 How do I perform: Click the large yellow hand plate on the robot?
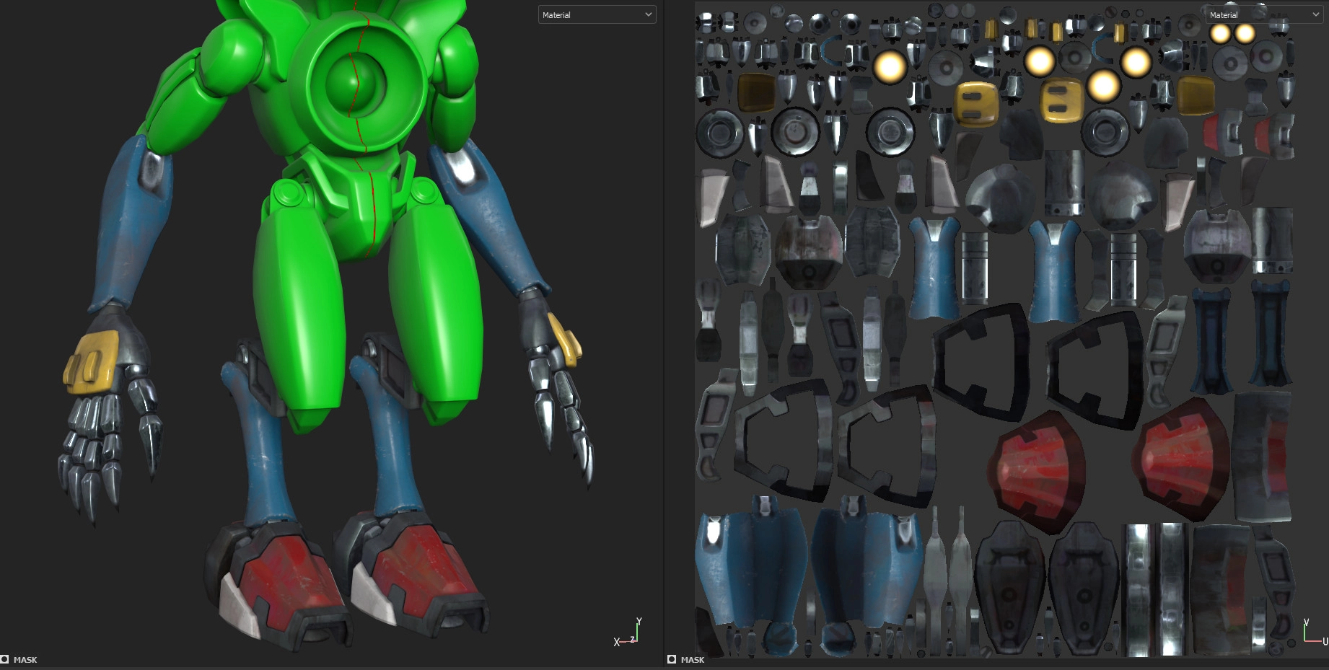point(91,361)
